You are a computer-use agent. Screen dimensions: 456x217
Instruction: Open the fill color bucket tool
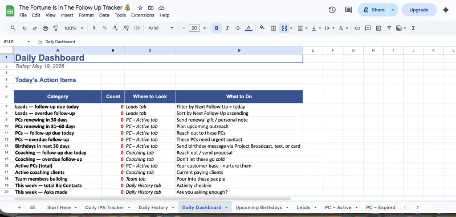coord(262,28)
